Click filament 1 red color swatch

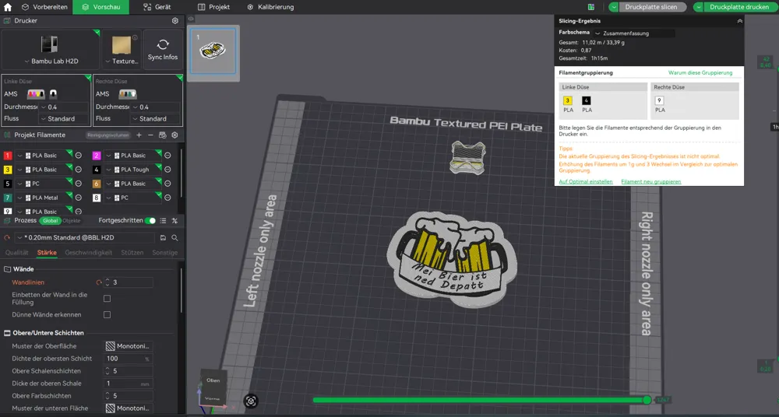coord(8,156)
